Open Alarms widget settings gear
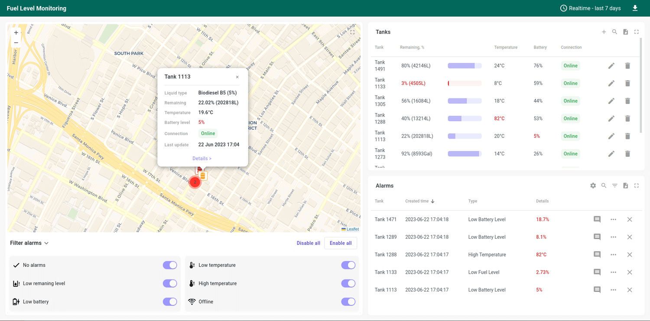Image resolution: width=650 pixels, height=321 pixels. tap(593, 185)
